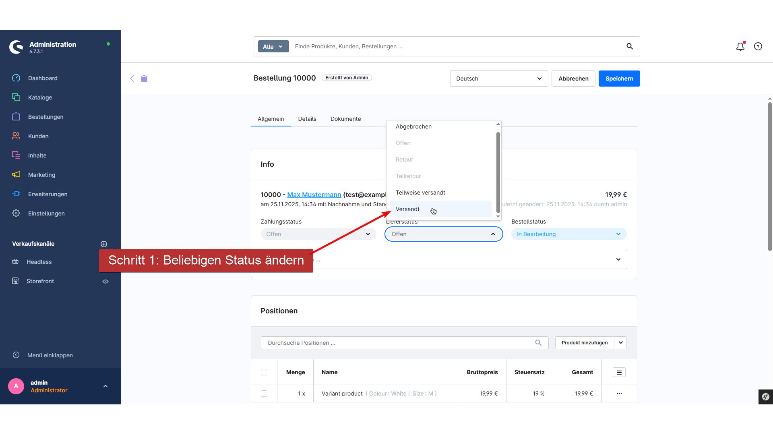This screenshot has width=773, height=435.
Task: Go back using the left chevron arrow
Action: click(x=132, y=79)
